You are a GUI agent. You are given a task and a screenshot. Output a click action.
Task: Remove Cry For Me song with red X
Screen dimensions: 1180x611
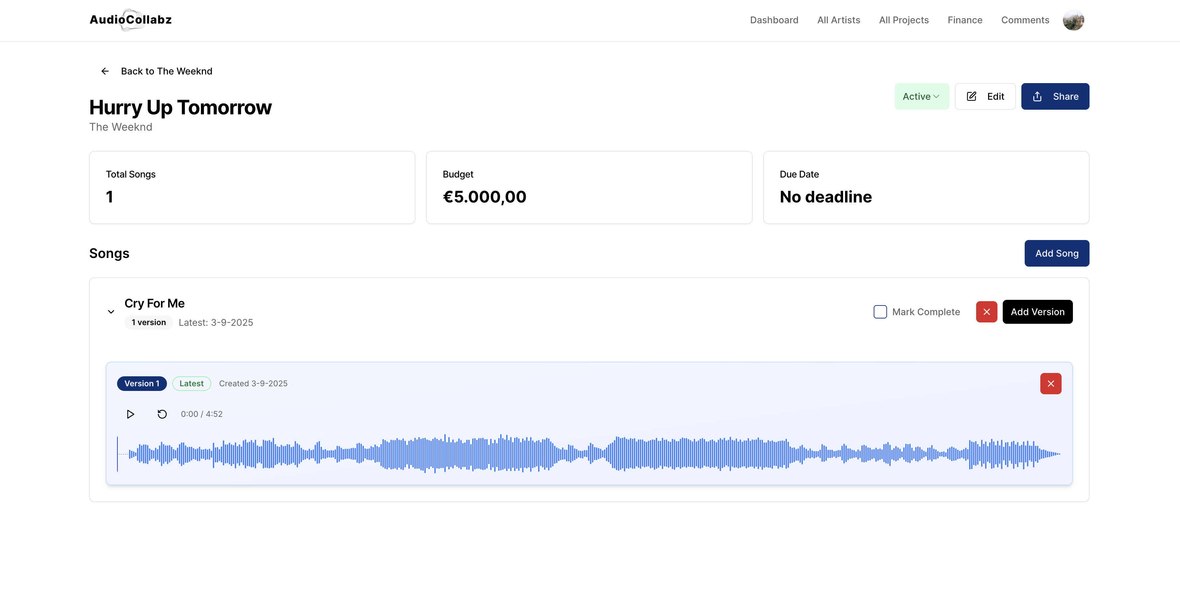(x=986, y=312)
